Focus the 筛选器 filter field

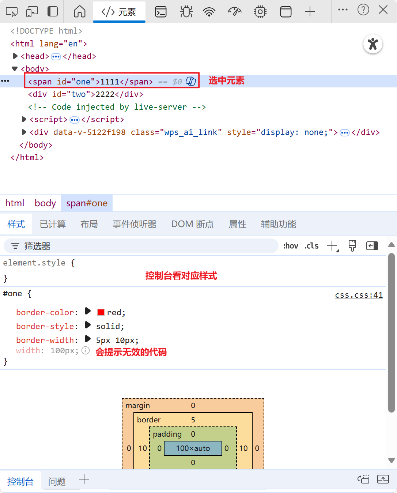pos(141,246)
